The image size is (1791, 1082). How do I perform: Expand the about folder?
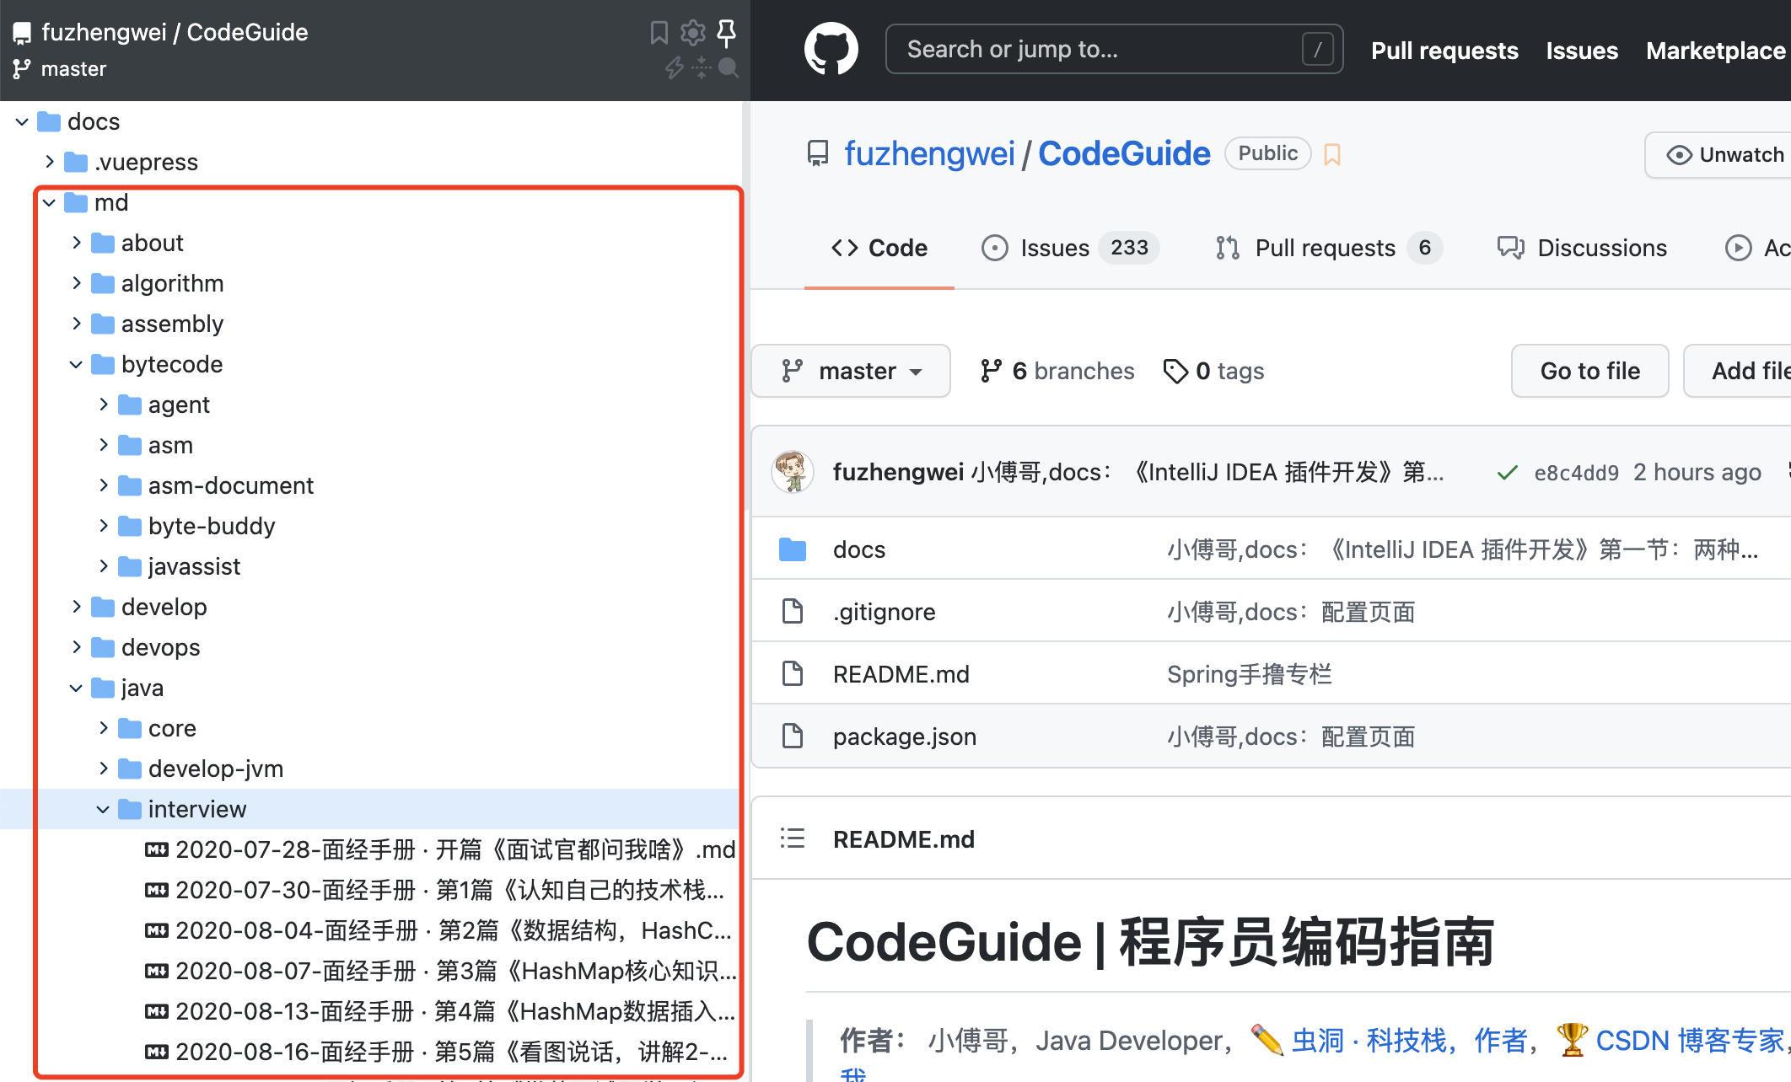76,243
